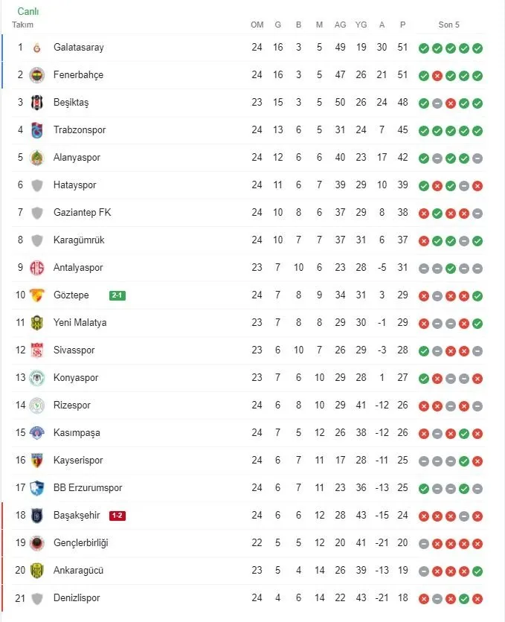The image size is (505, 622).
Task: Click the Göztepe club crest
Action: 36,295
